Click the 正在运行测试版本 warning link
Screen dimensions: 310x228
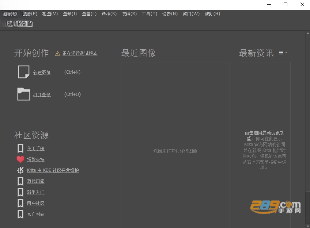(80, 54)
